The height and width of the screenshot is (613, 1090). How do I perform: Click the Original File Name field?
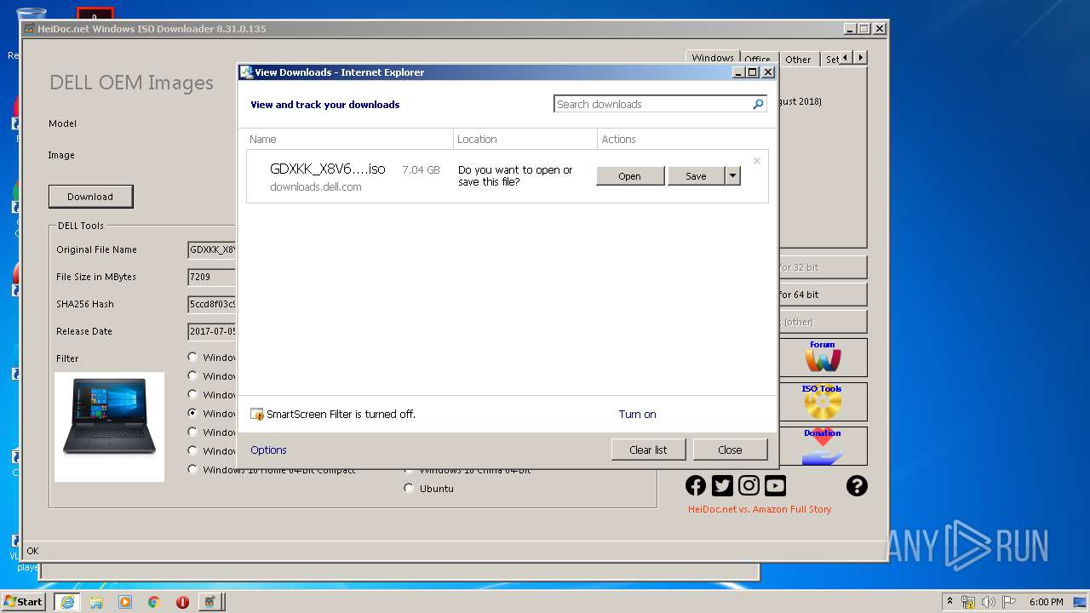[x=212, y=249]
